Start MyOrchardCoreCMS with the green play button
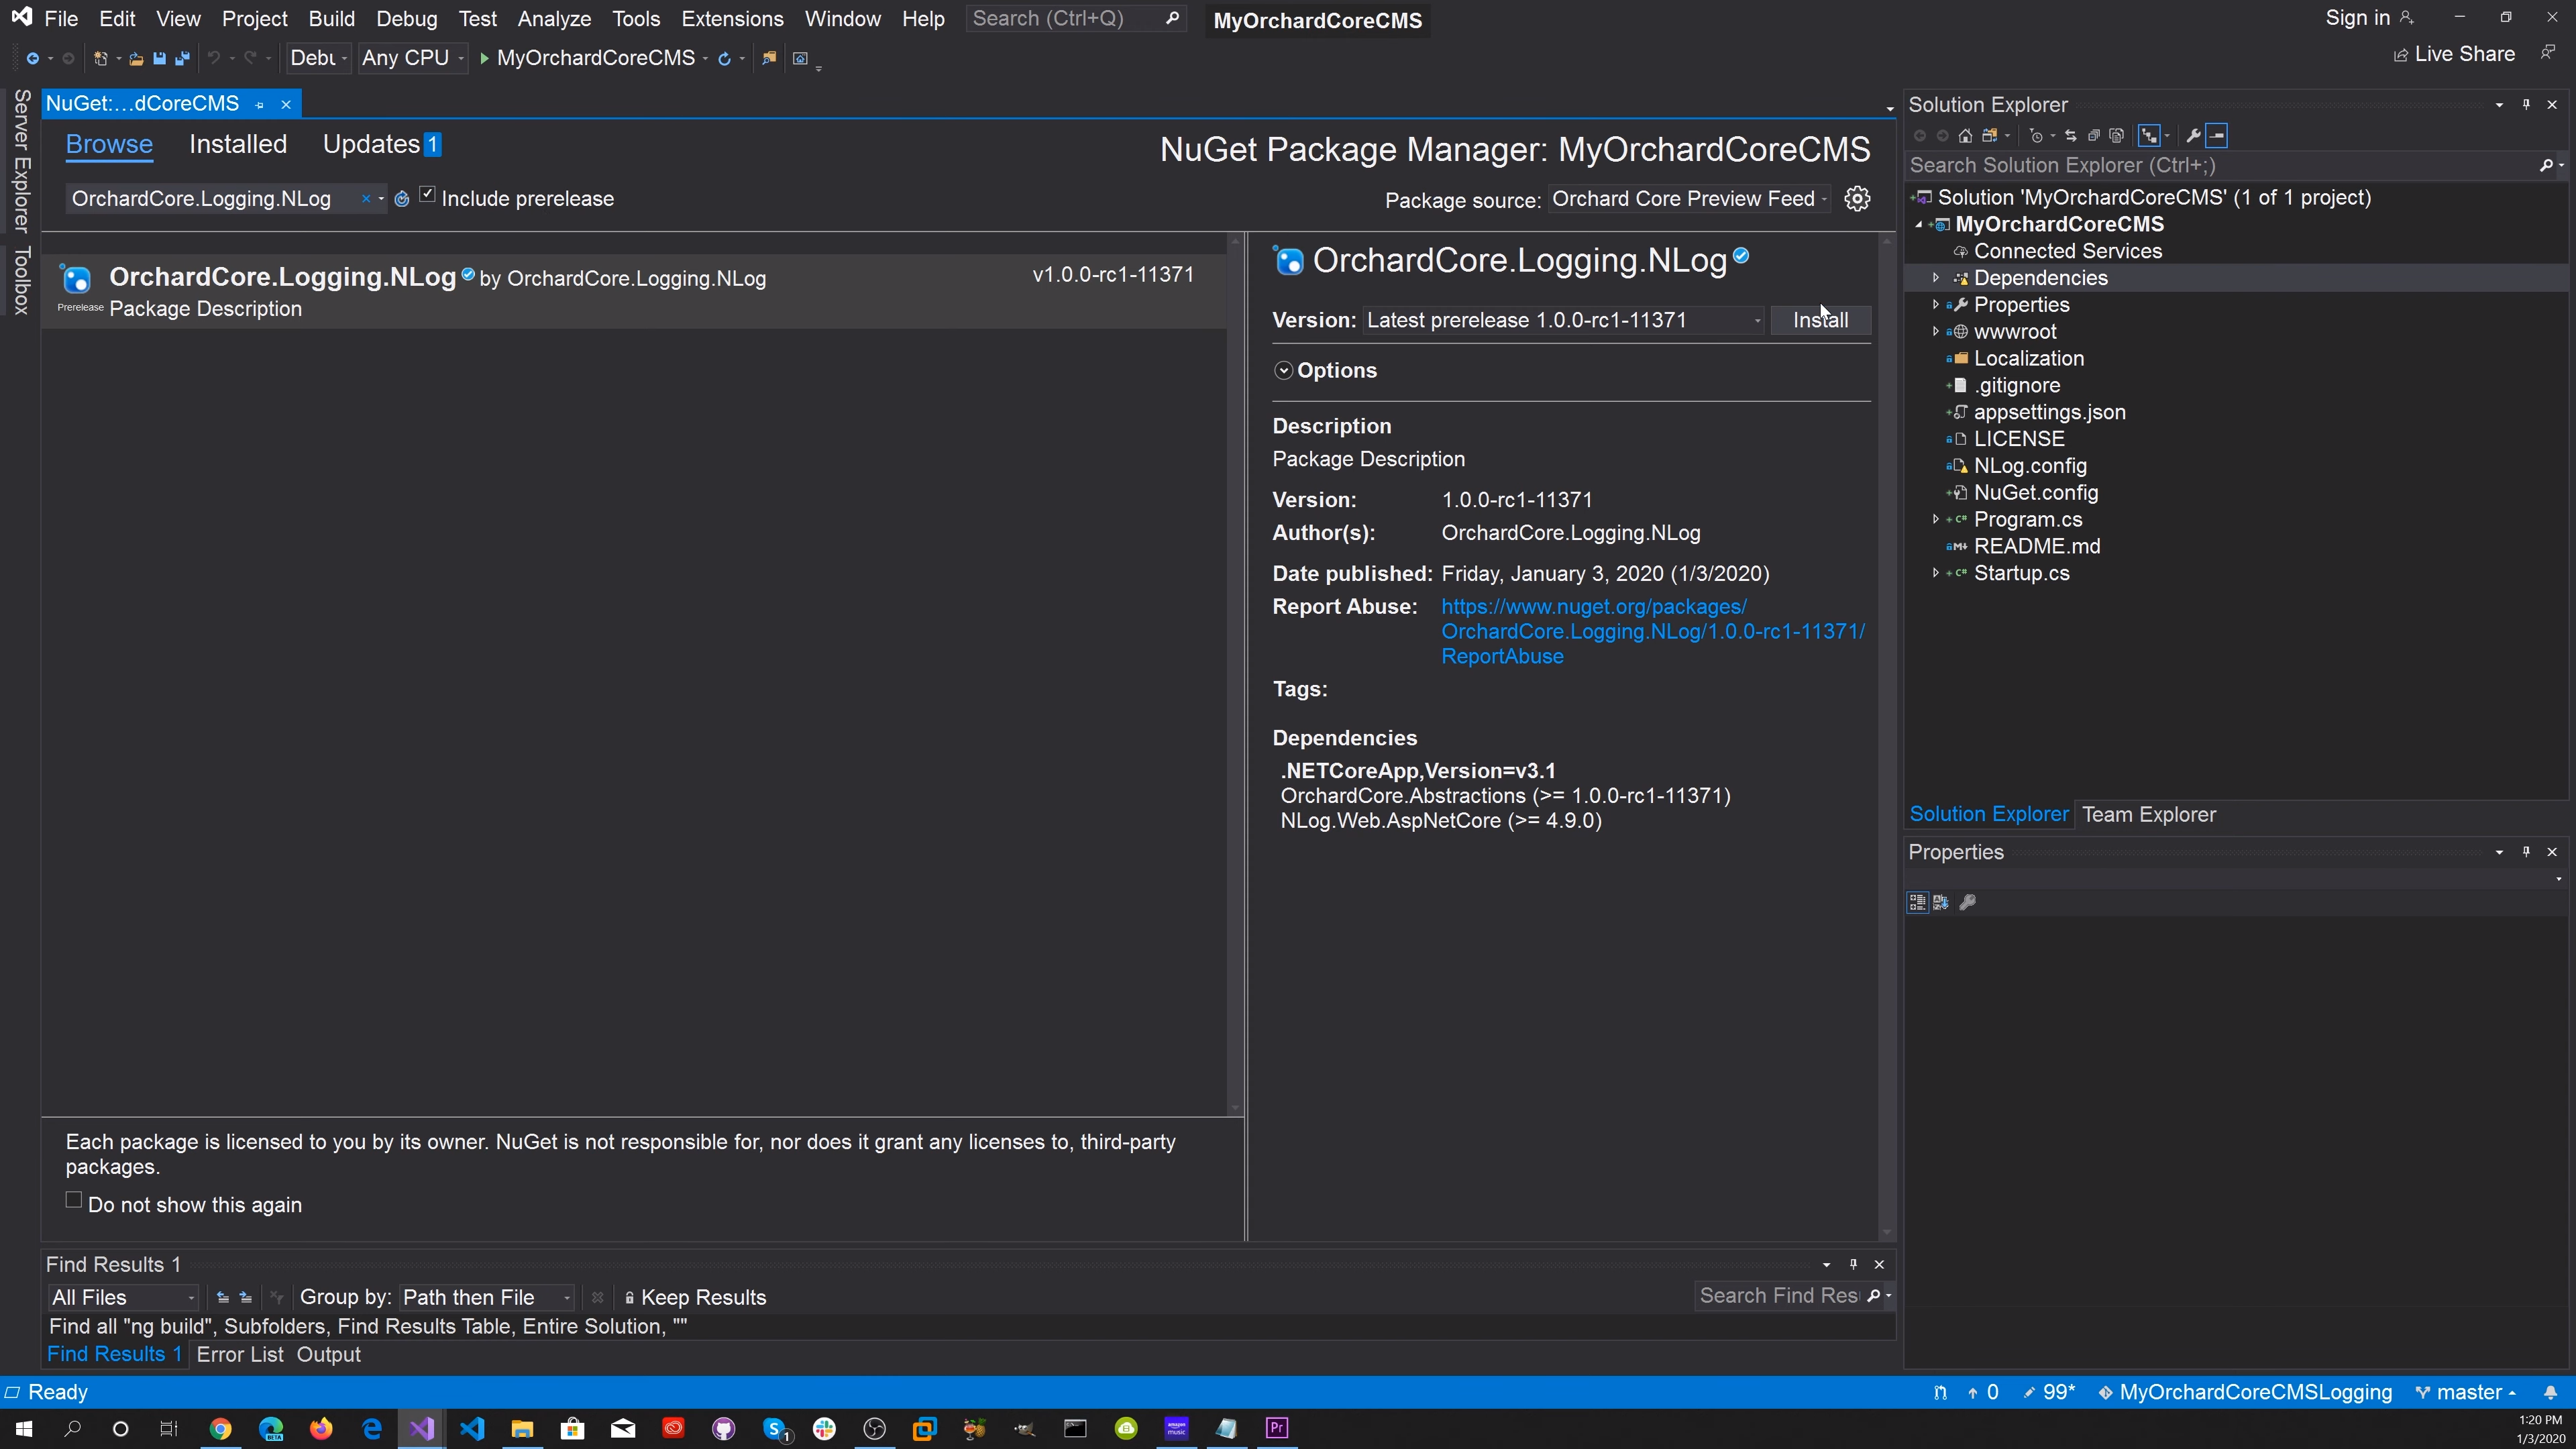The height and width of the screenshot is (1449, 2576). tap(484, 58)
